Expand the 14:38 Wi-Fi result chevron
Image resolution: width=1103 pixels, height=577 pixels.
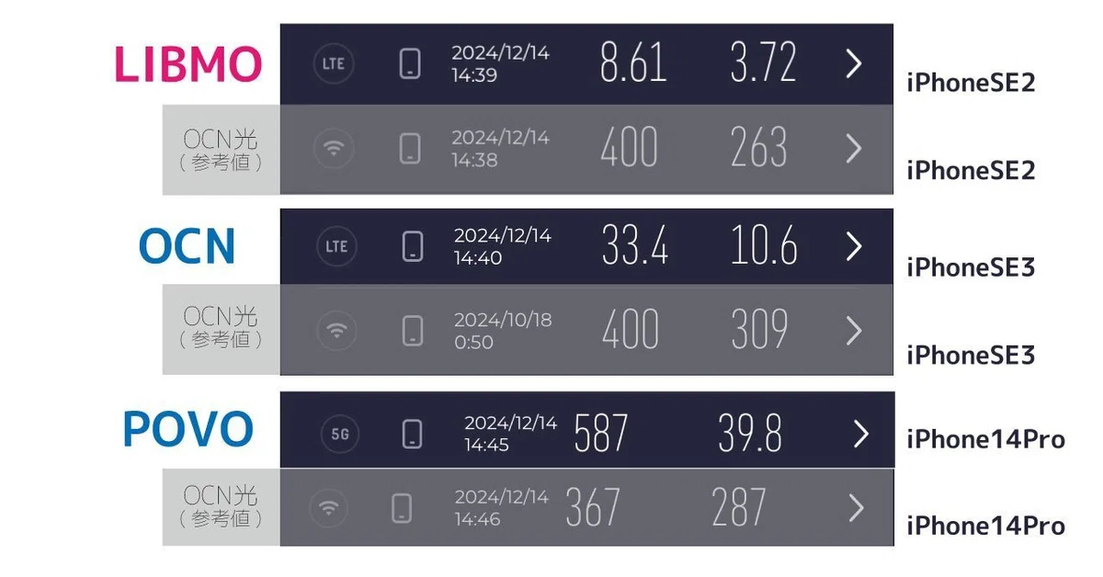(x=854, y=149)
